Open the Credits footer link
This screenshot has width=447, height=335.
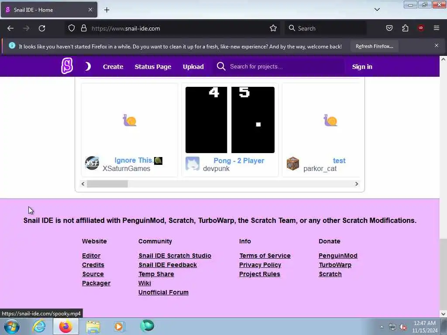[x=93, y=265]
